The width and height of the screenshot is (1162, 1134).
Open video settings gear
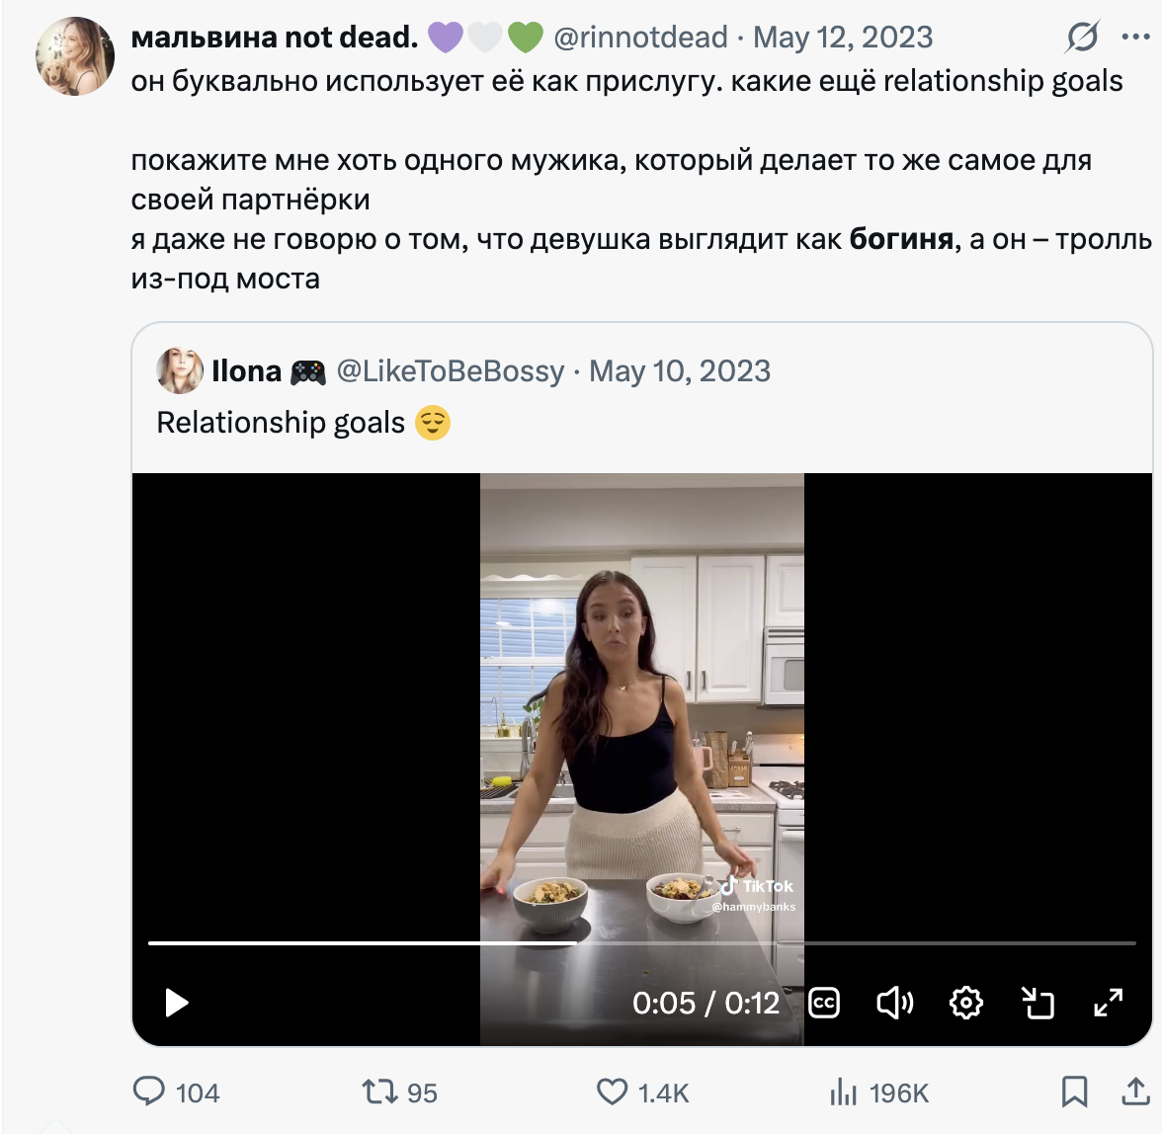pos(965,1003)
